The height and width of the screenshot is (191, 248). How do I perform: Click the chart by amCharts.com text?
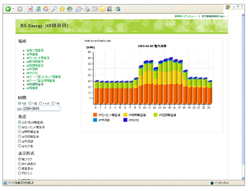coord(98,41)
